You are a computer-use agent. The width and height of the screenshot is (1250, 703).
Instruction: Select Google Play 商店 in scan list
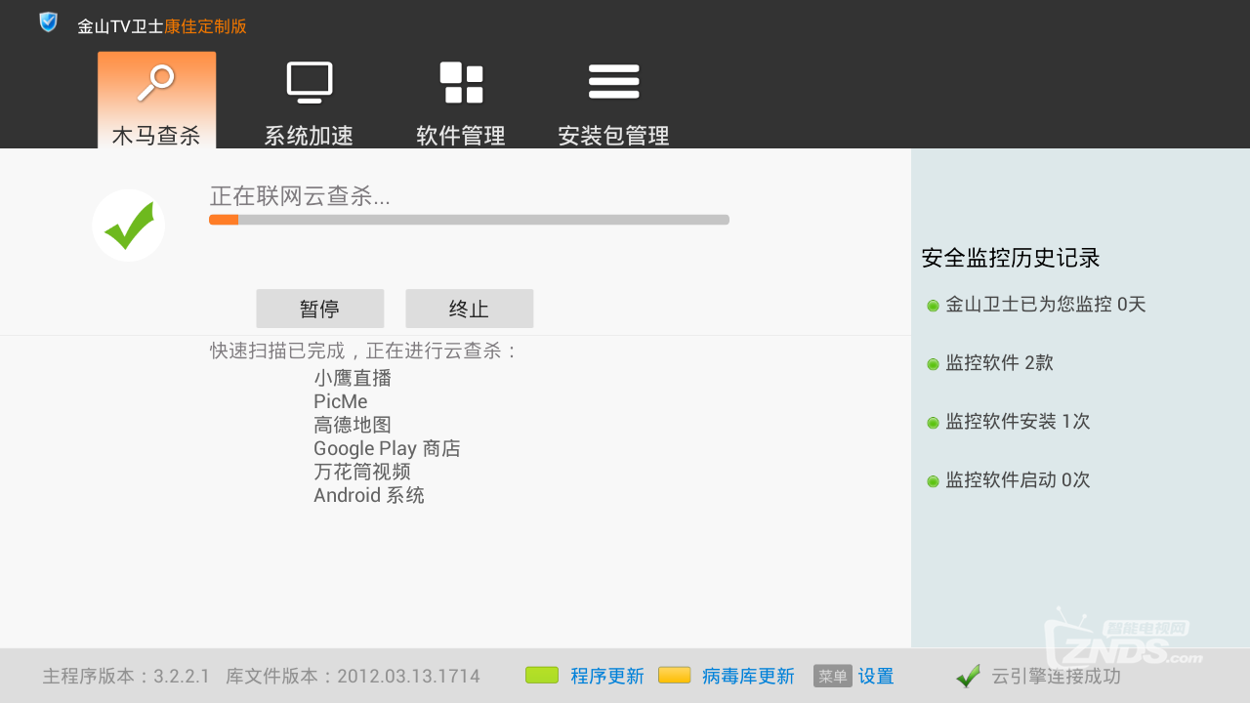pos(387,448)
